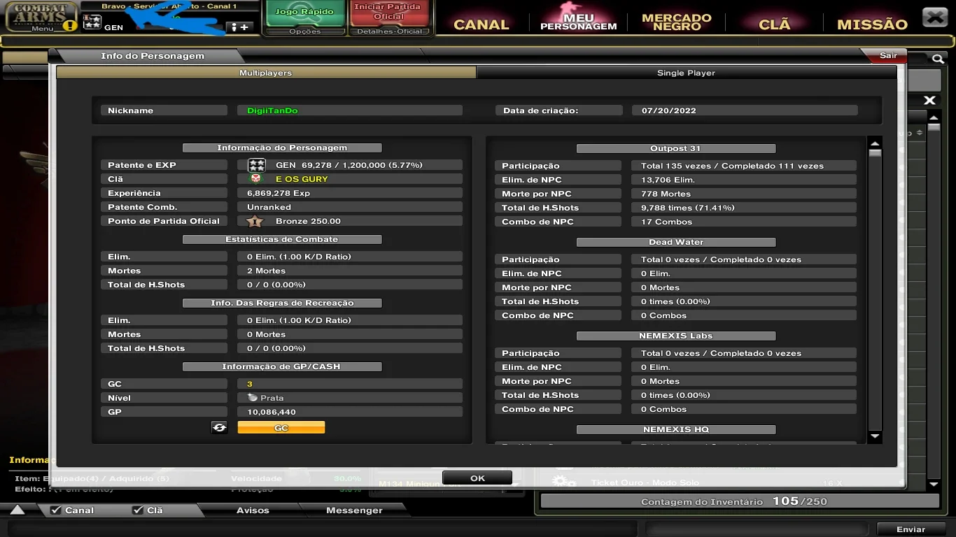Close the game window with X
956x537 pixels.
tap(935, 17)
